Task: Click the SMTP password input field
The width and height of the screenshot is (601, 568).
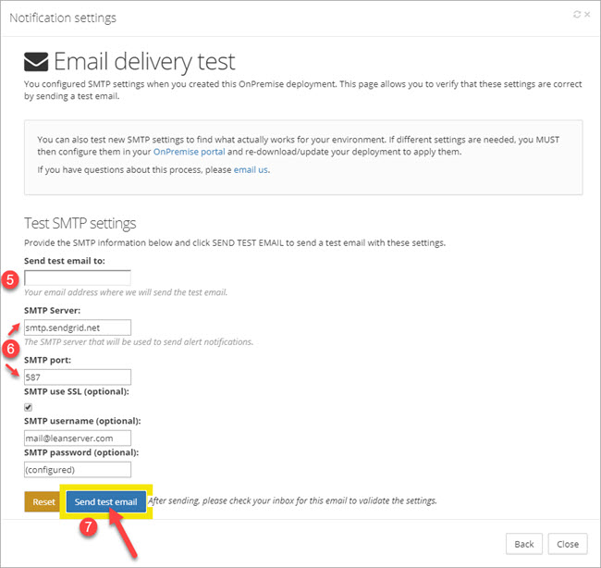Action: click(x=78, y=469)
